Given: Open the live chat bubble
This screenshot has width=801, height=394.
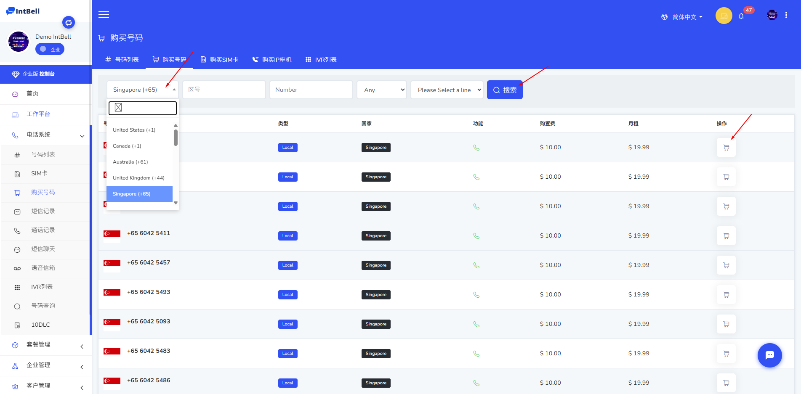Looking at the screenshot, I should [x=769, y=355].
